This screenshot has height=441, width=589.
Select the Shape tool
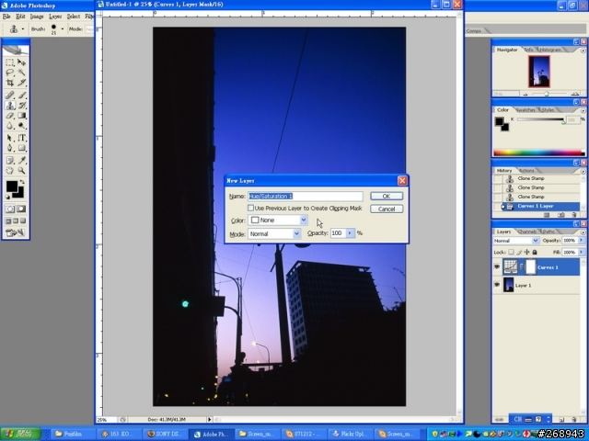[x=21, y=148]
